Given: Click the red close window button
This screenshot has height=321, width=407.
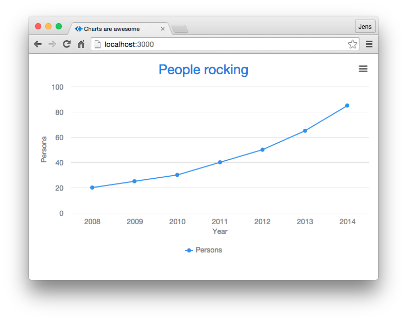Looking at the screenshot, I should pos(38,26).
